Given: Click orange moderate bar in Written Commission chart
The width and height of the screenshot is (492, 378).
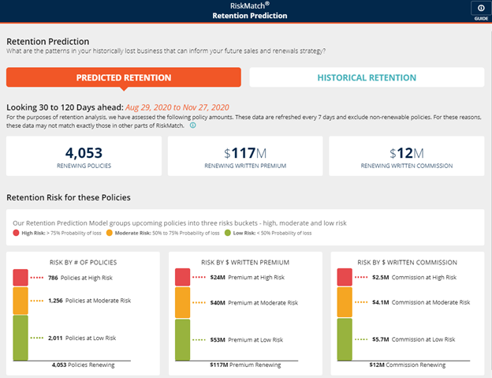Looking at the screenshot, I should point(346,302).
